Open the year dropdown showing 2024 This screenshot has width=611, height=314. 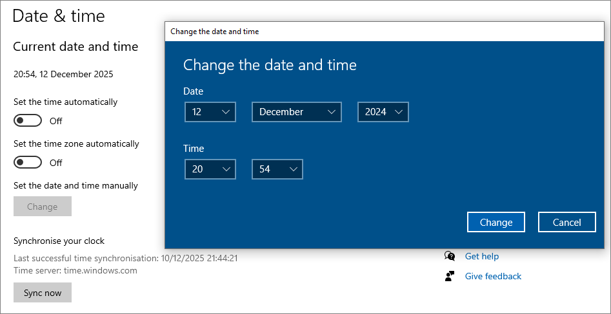point(383,112)
